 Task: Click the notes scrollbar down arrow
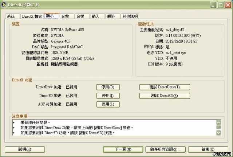click(x=218, y=133)
